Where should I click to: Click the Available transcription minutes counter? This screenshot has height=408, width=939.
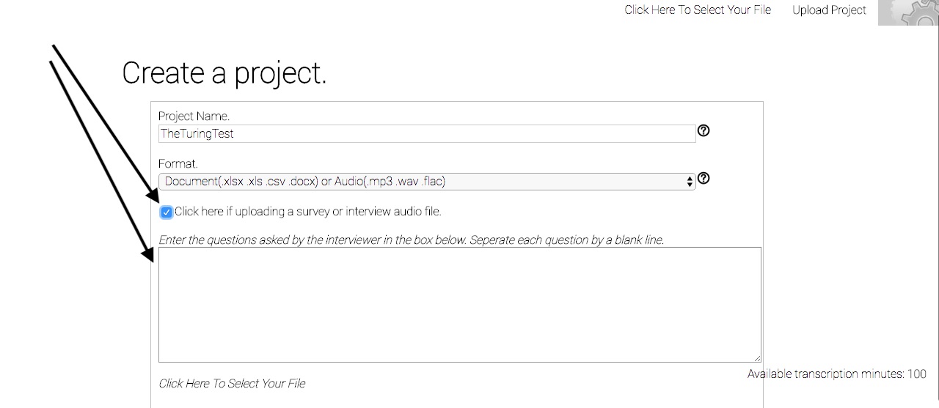pyautogui.click(x=836, y=374)
